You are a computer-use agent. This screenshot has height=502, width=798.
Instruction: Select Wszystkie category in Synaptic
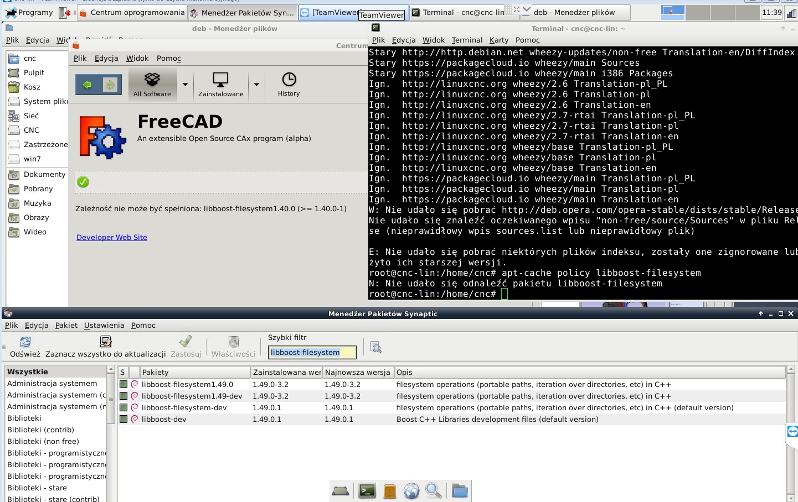tap(55, 372)
